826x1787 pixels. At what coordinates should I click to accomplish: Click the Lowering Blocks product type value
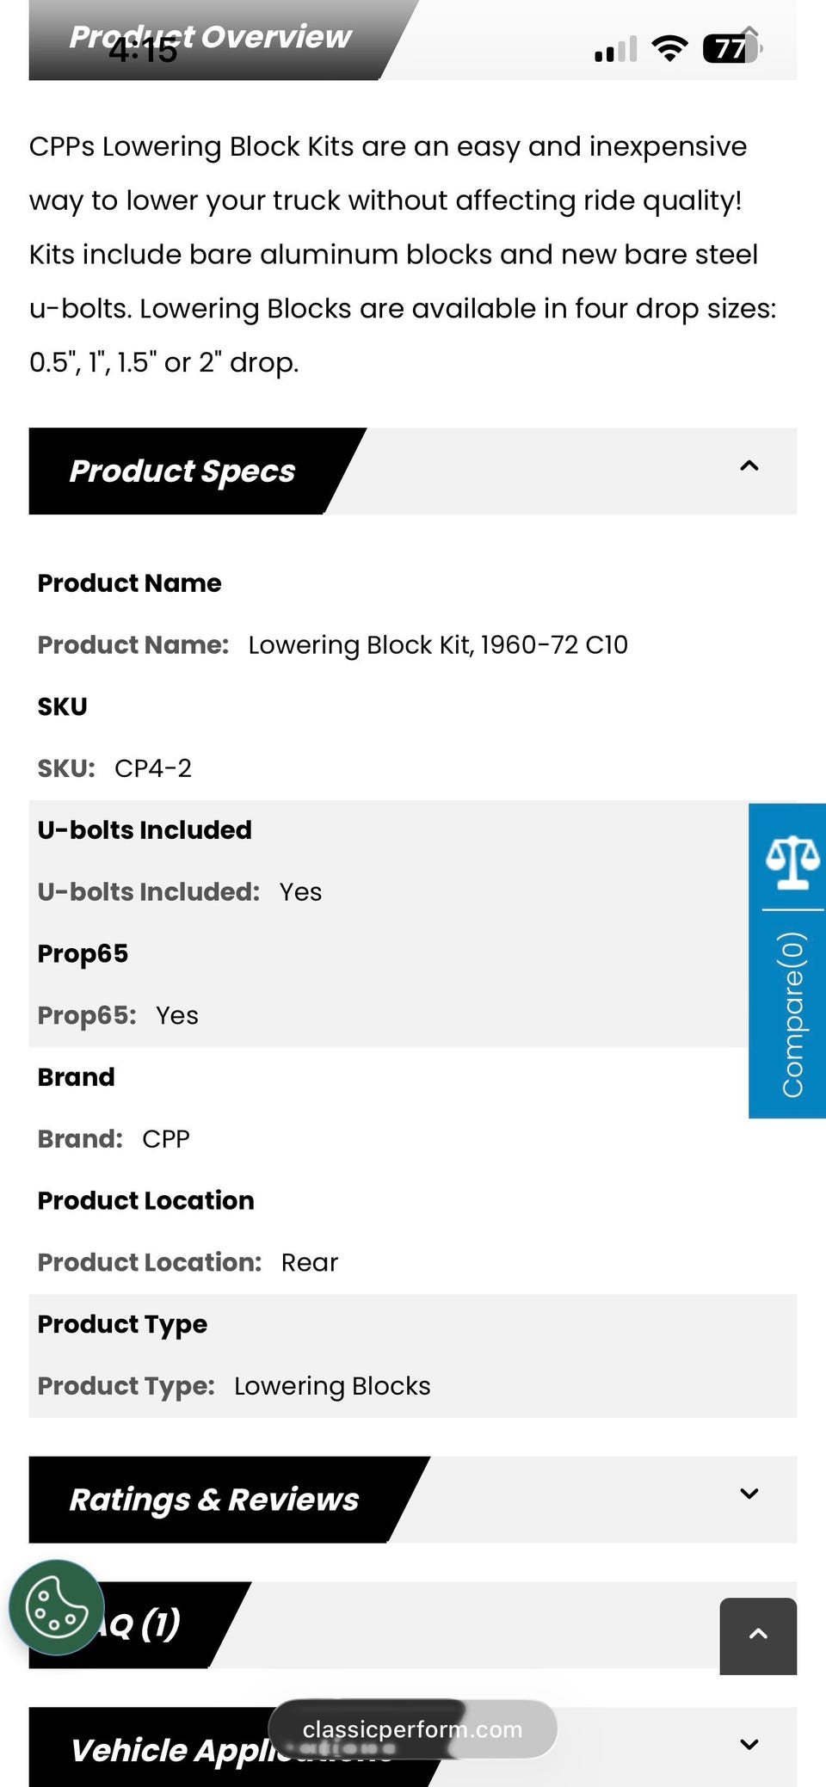tap(332, 1386)
